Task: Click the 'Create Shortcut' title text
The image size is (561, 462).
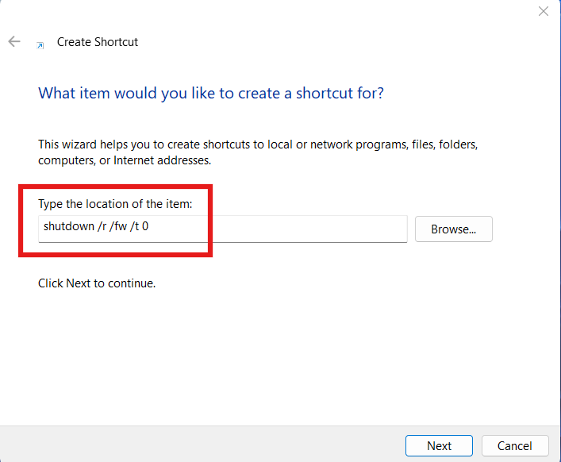Action: click(x=98, y=42)
